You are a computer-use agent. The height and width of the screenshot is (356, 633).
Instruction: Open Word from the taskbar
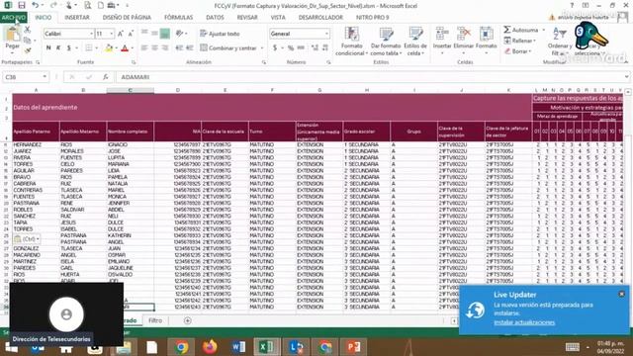pos(238,347)
